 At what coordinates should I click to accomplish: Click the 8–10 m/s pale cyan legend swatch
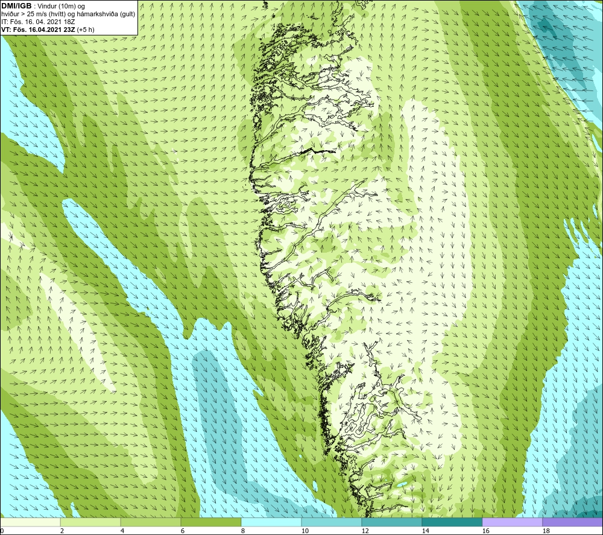coord(271,522)
